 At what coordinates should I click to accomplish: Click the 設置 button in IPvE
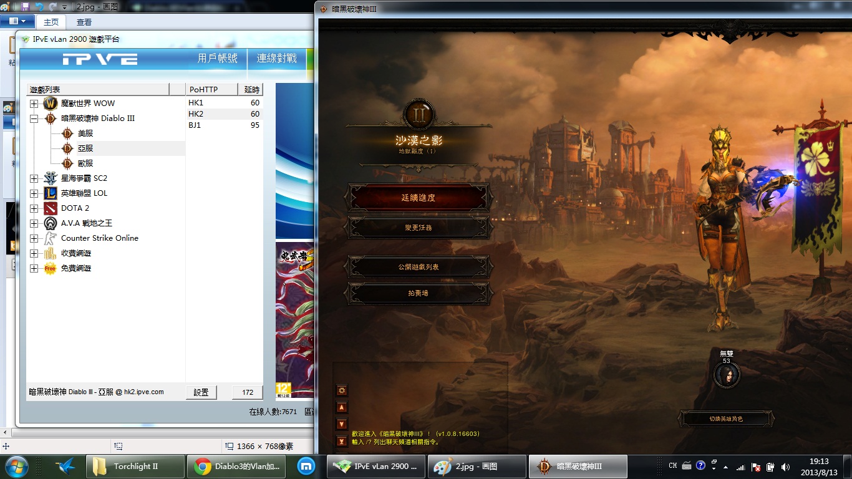click(201, 392)
